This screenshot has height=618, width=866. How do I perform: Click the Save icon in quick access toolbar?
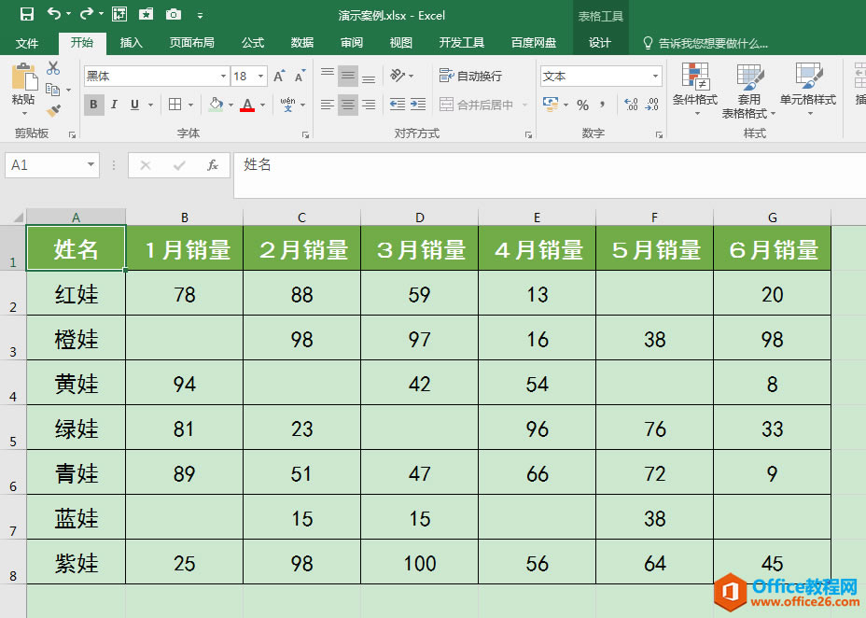[x=26, y=14]
